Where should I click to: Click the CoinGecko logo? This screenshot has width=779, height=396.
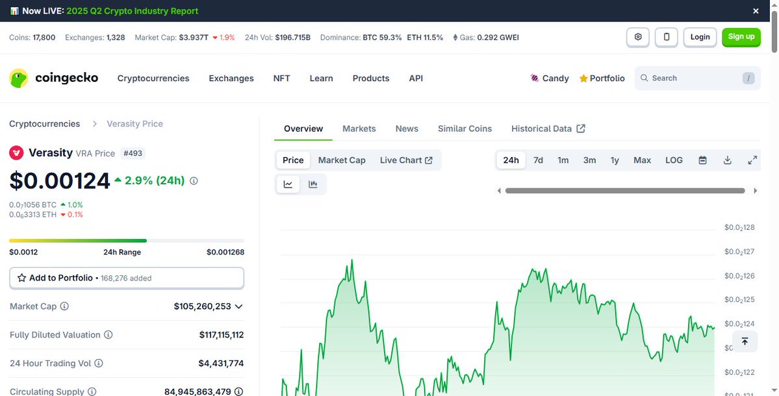point(54,79)
